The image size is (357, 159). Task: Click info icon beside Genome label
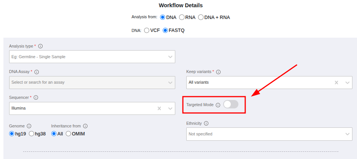pos(29,126)
